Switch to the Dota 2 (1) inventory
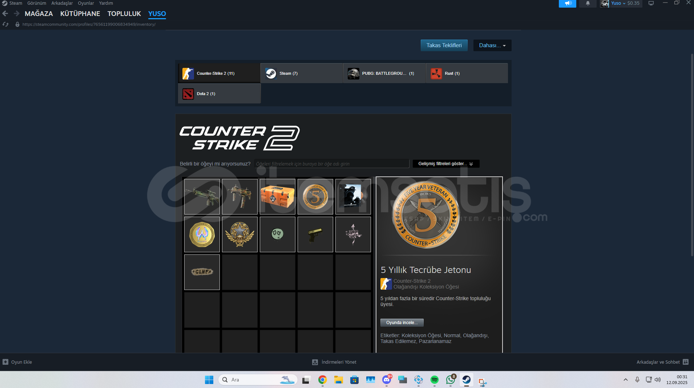 point(219,94)
